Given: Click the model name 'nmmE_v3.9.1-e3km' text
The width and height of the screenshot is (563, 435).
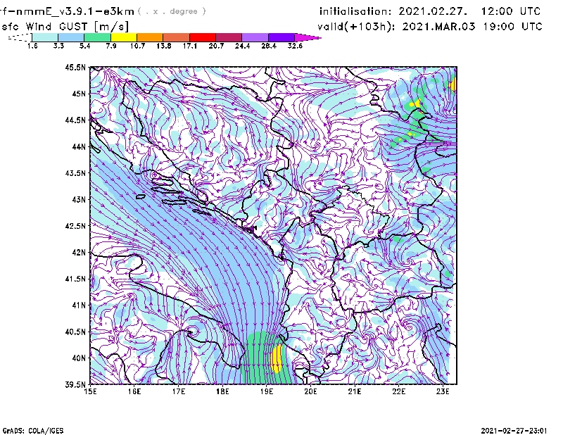Looking at the screenshot, I should (75, 11).
